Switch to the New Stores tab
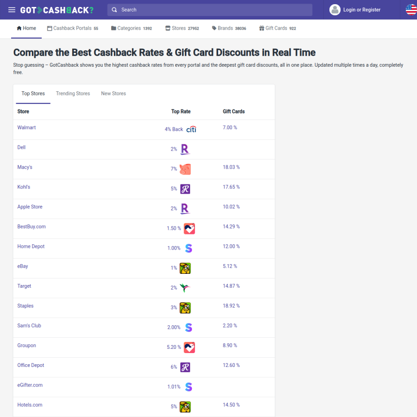Viewport: 417px width, 417px height. 114,94
